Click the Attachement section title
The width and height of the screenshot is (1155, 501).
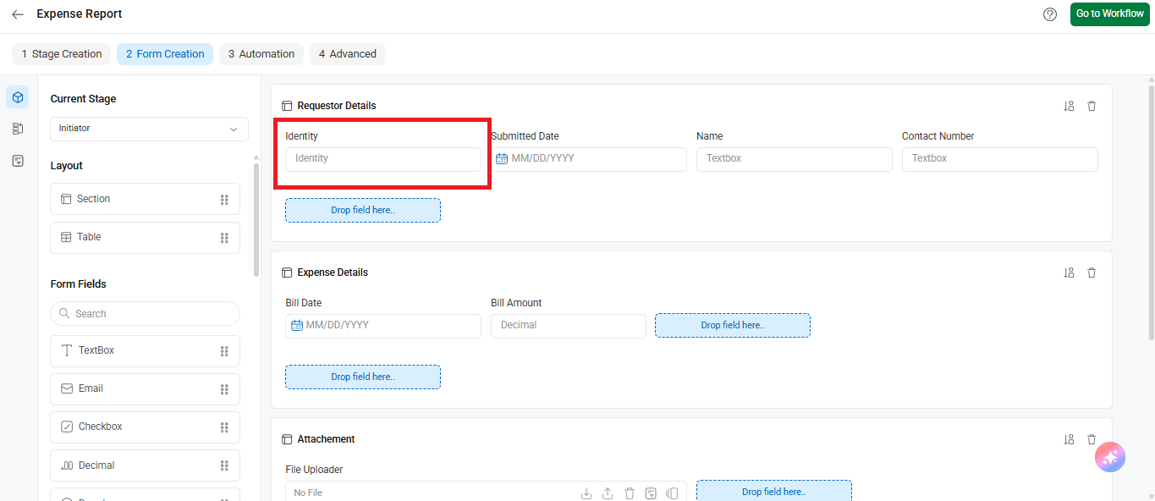point(327,439)
